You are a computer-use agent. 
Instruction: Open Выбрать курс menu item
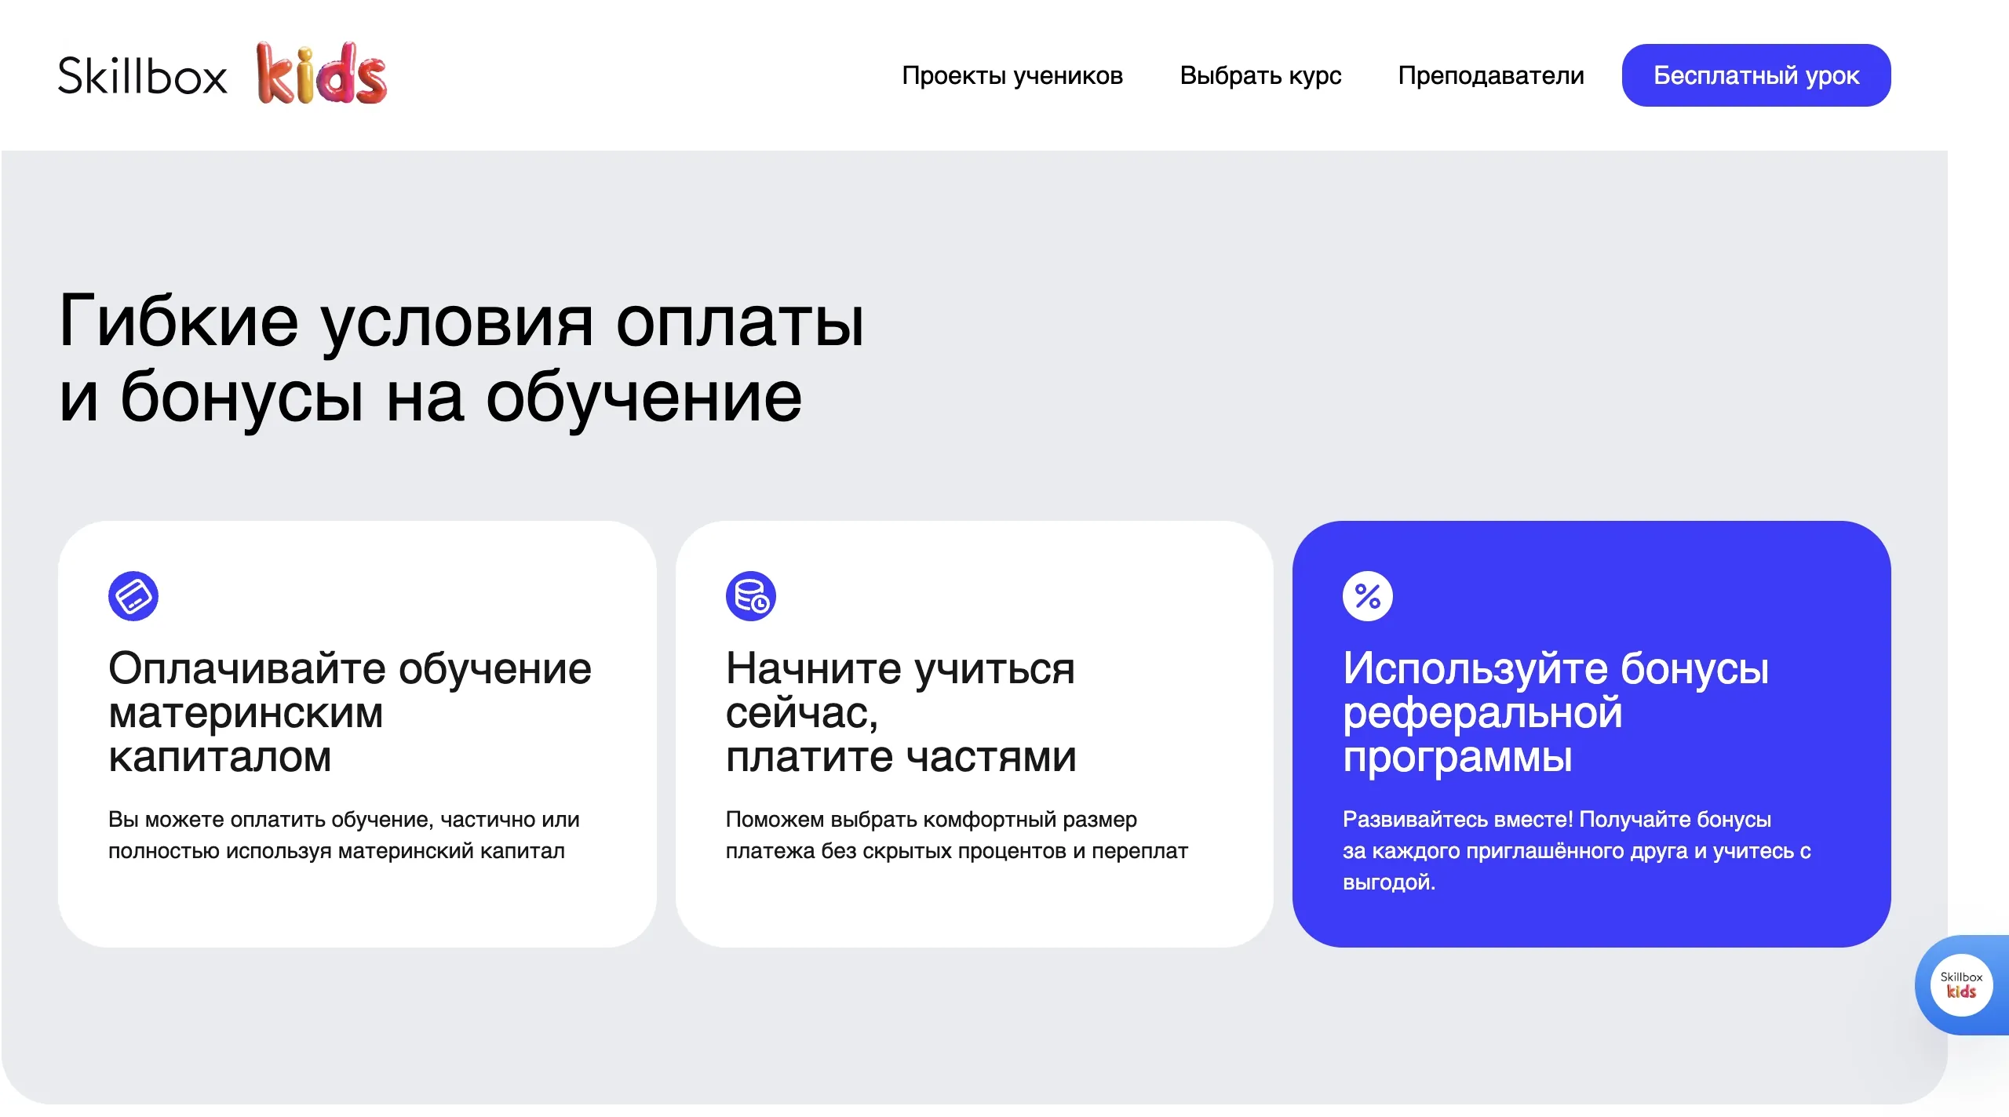[1260, 75]
